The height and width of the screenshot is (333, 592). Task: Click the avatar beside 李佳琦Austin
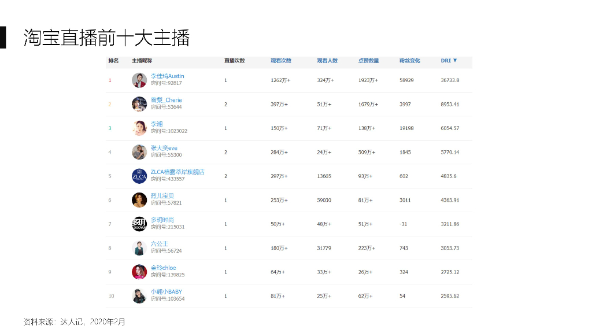(x=139, y=80)
